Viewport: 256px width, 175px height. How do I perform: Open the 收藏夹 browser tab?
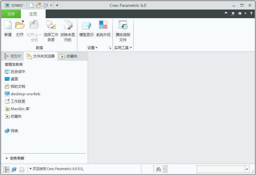71,56
